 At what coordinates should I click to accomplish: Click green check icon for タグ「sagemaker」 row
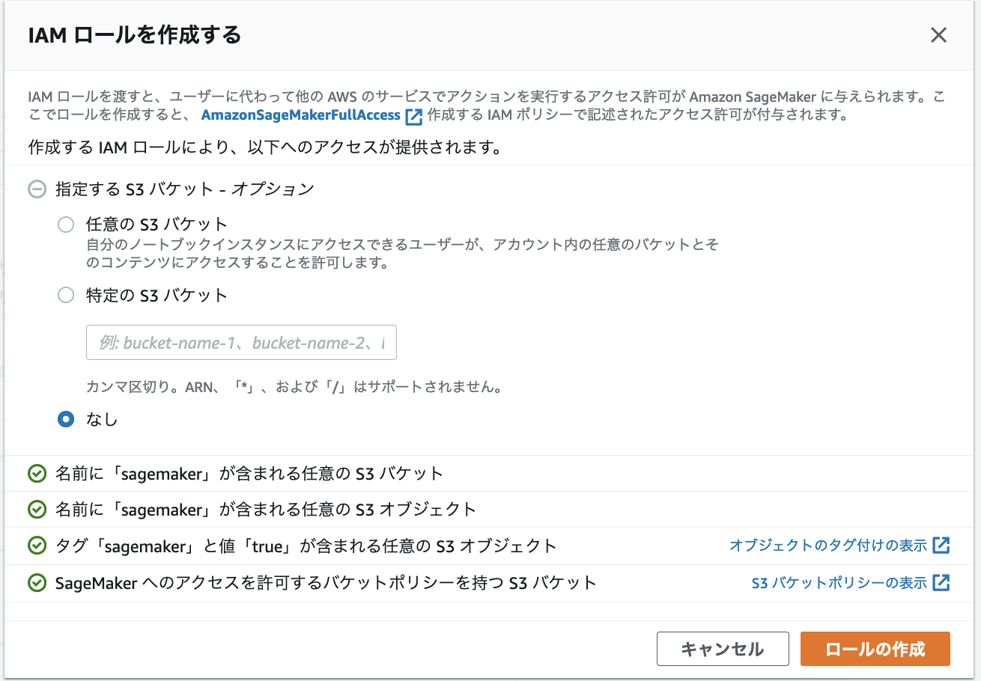37,546
